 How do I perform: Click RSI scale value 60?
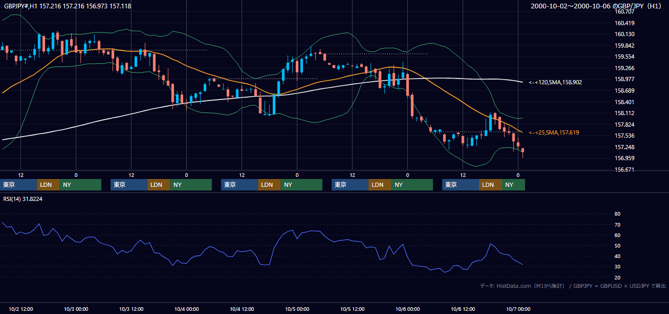tap(618, 235)
